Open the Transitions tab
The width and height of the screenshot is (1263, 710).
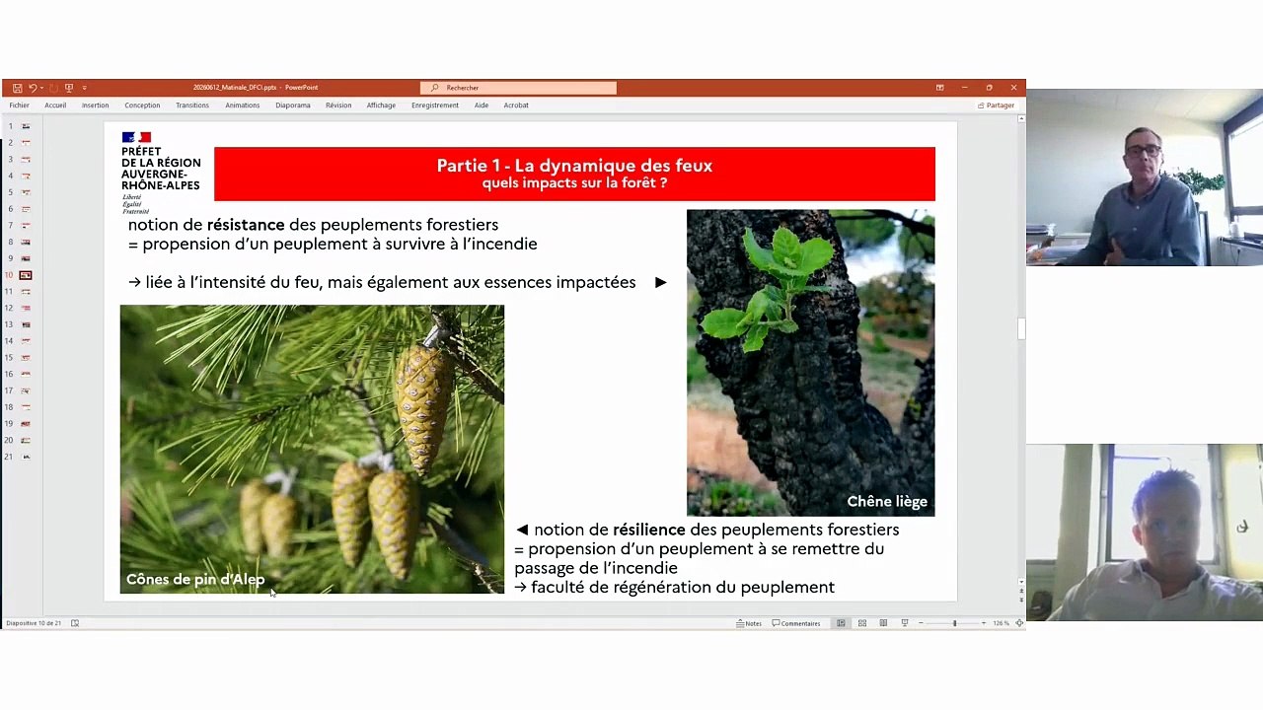pos(192,106)
